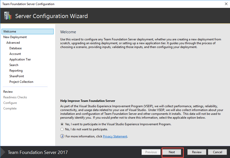Click the Help Improve Team Foundation Server heading
Viewport: 230px width, 158px height.
click(88, 101)
